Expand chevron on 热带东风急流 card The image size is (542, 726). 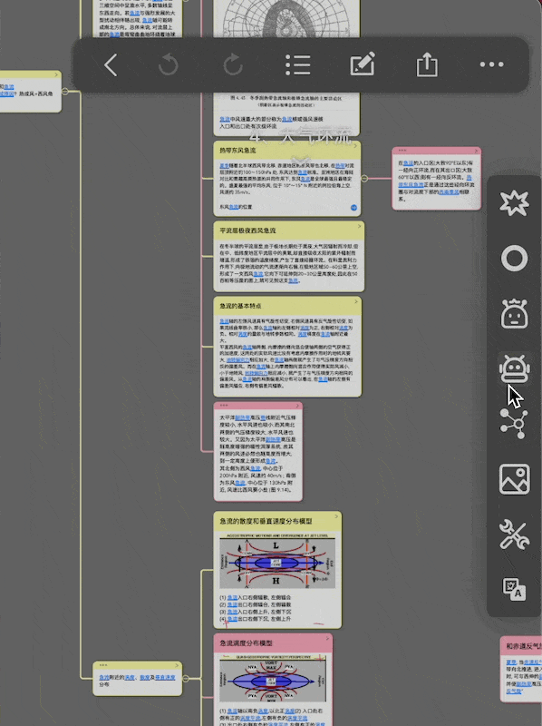click(355, 146)
